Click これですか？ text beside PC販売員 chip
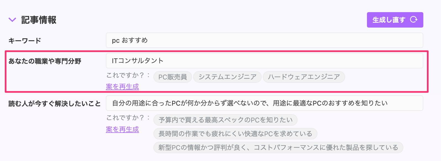The width and height of the screenshot is (441, 161). coord(128,75)
